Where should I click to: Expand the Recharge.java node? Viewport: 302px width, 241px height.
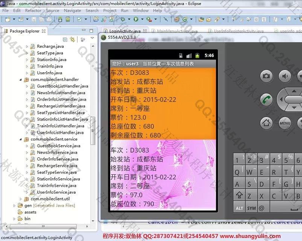coord(27,46)
